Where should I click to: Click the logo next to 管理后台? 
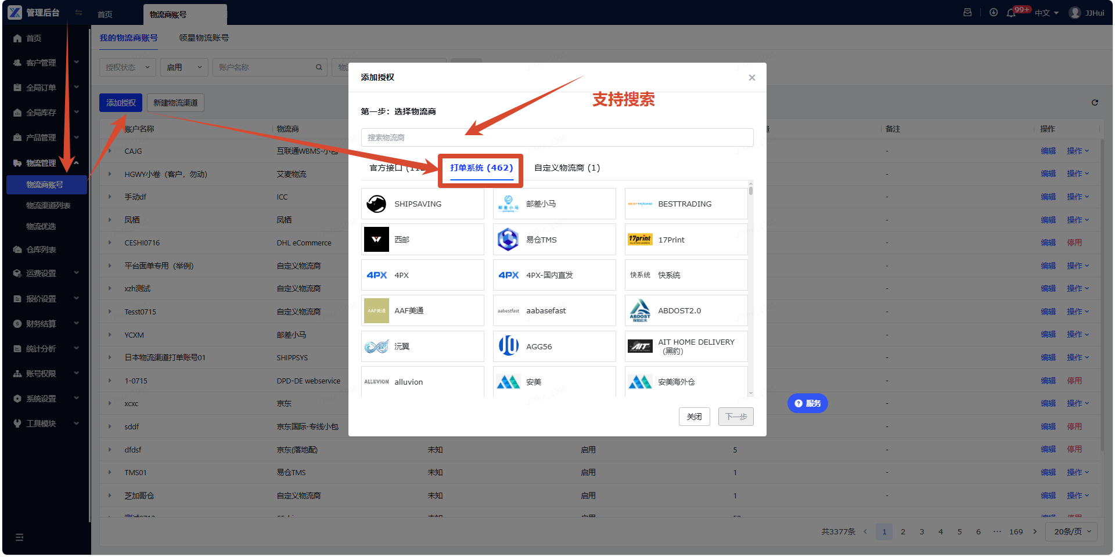[x=15, y=12]
